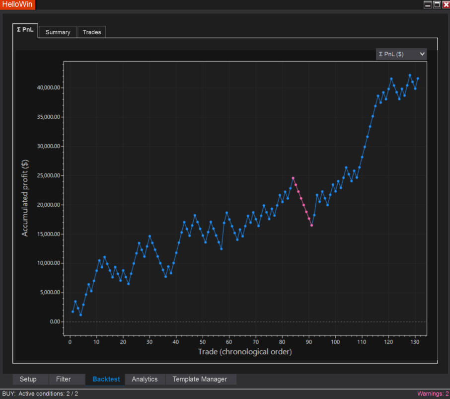This screenshot has height=399, width=450.
Task: Minimize the HelloWin window
Action: tap(427, 4)
